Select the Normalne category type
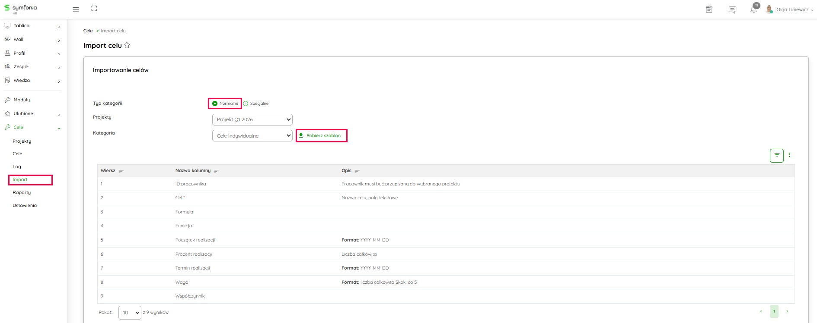This screenshot has height=323, width=817. [215, 103]
